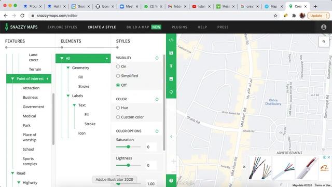332x187 pixels.
Task: Select the Place of worship feature
Action: point(30,137)
